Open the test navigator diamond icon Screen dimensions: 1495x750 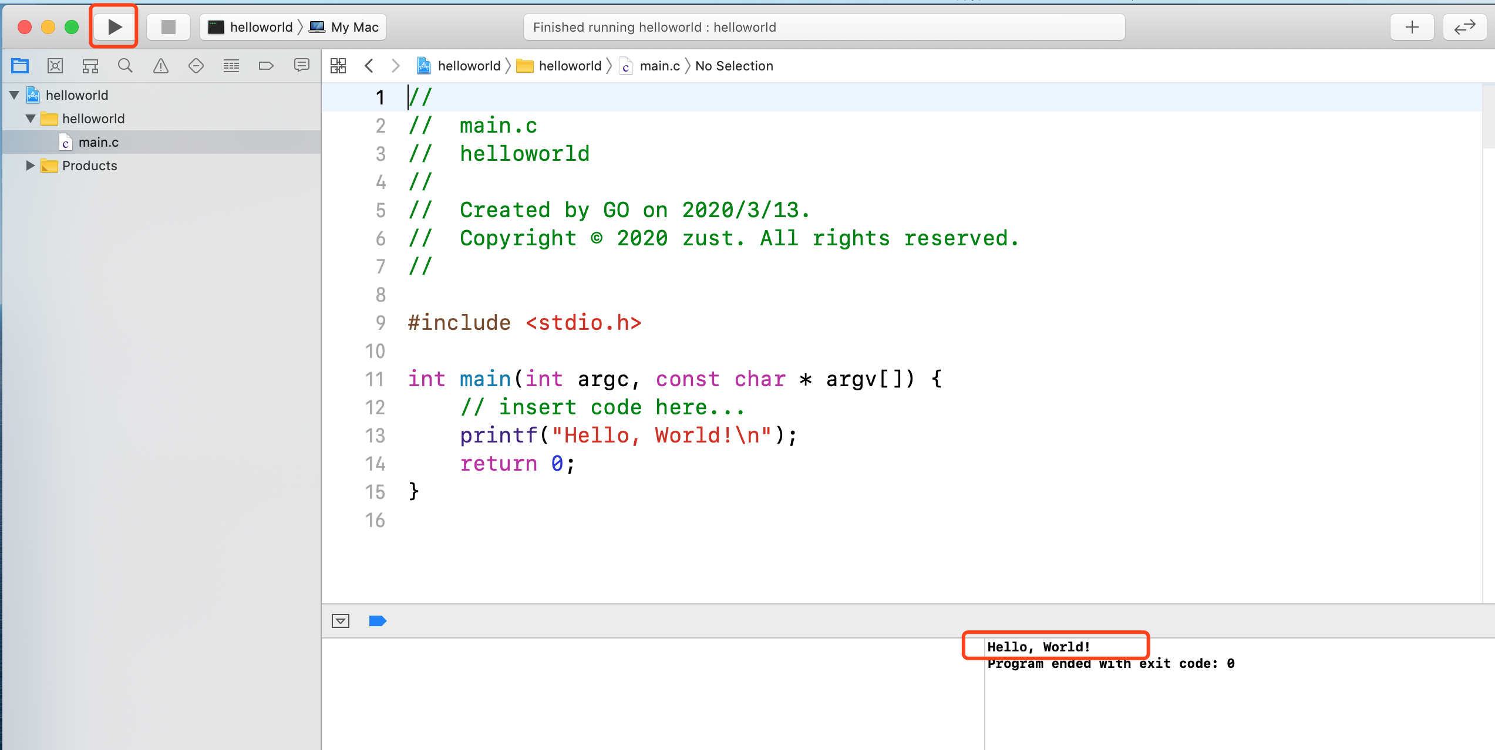pyautogui.click(x=196, y=66)
